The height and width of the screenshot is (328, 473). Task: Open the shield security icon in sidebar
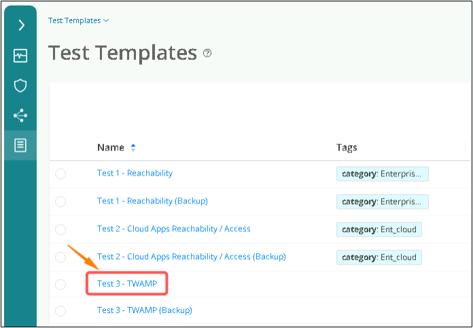[x=20, y=86]
